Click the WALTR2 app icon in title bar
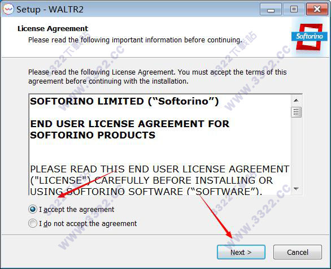331x269 pixels. [x=8, y=9]
